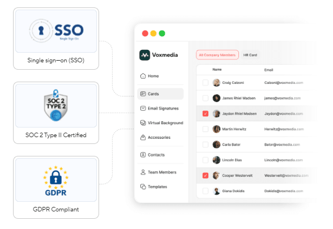The height and width of the screenshot is (229, 333).
Task: Check the box for James Rhiel Madsen
Action: (206, 98)
